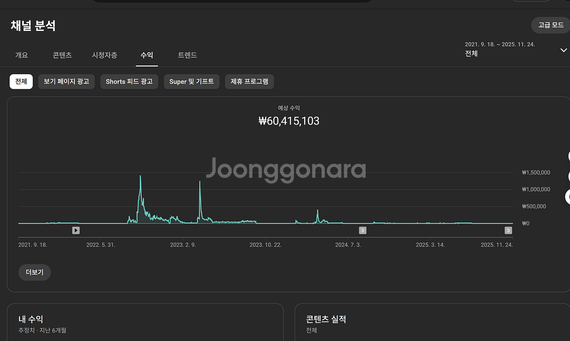Switch to the 콘텐츠 tab
Image resolution: width=570 pixels, height=341 pixels.
62,55
